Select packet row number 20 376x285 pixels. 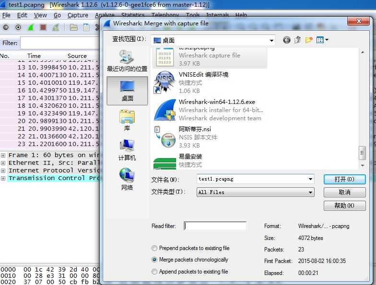coord(50,121)
